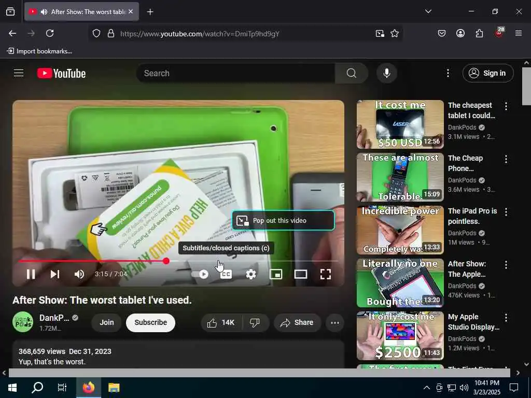Image resolution: width=531 pixels, height=398 pixels.
Task: Select the After Show browser tab
Action: pos(81,11)
